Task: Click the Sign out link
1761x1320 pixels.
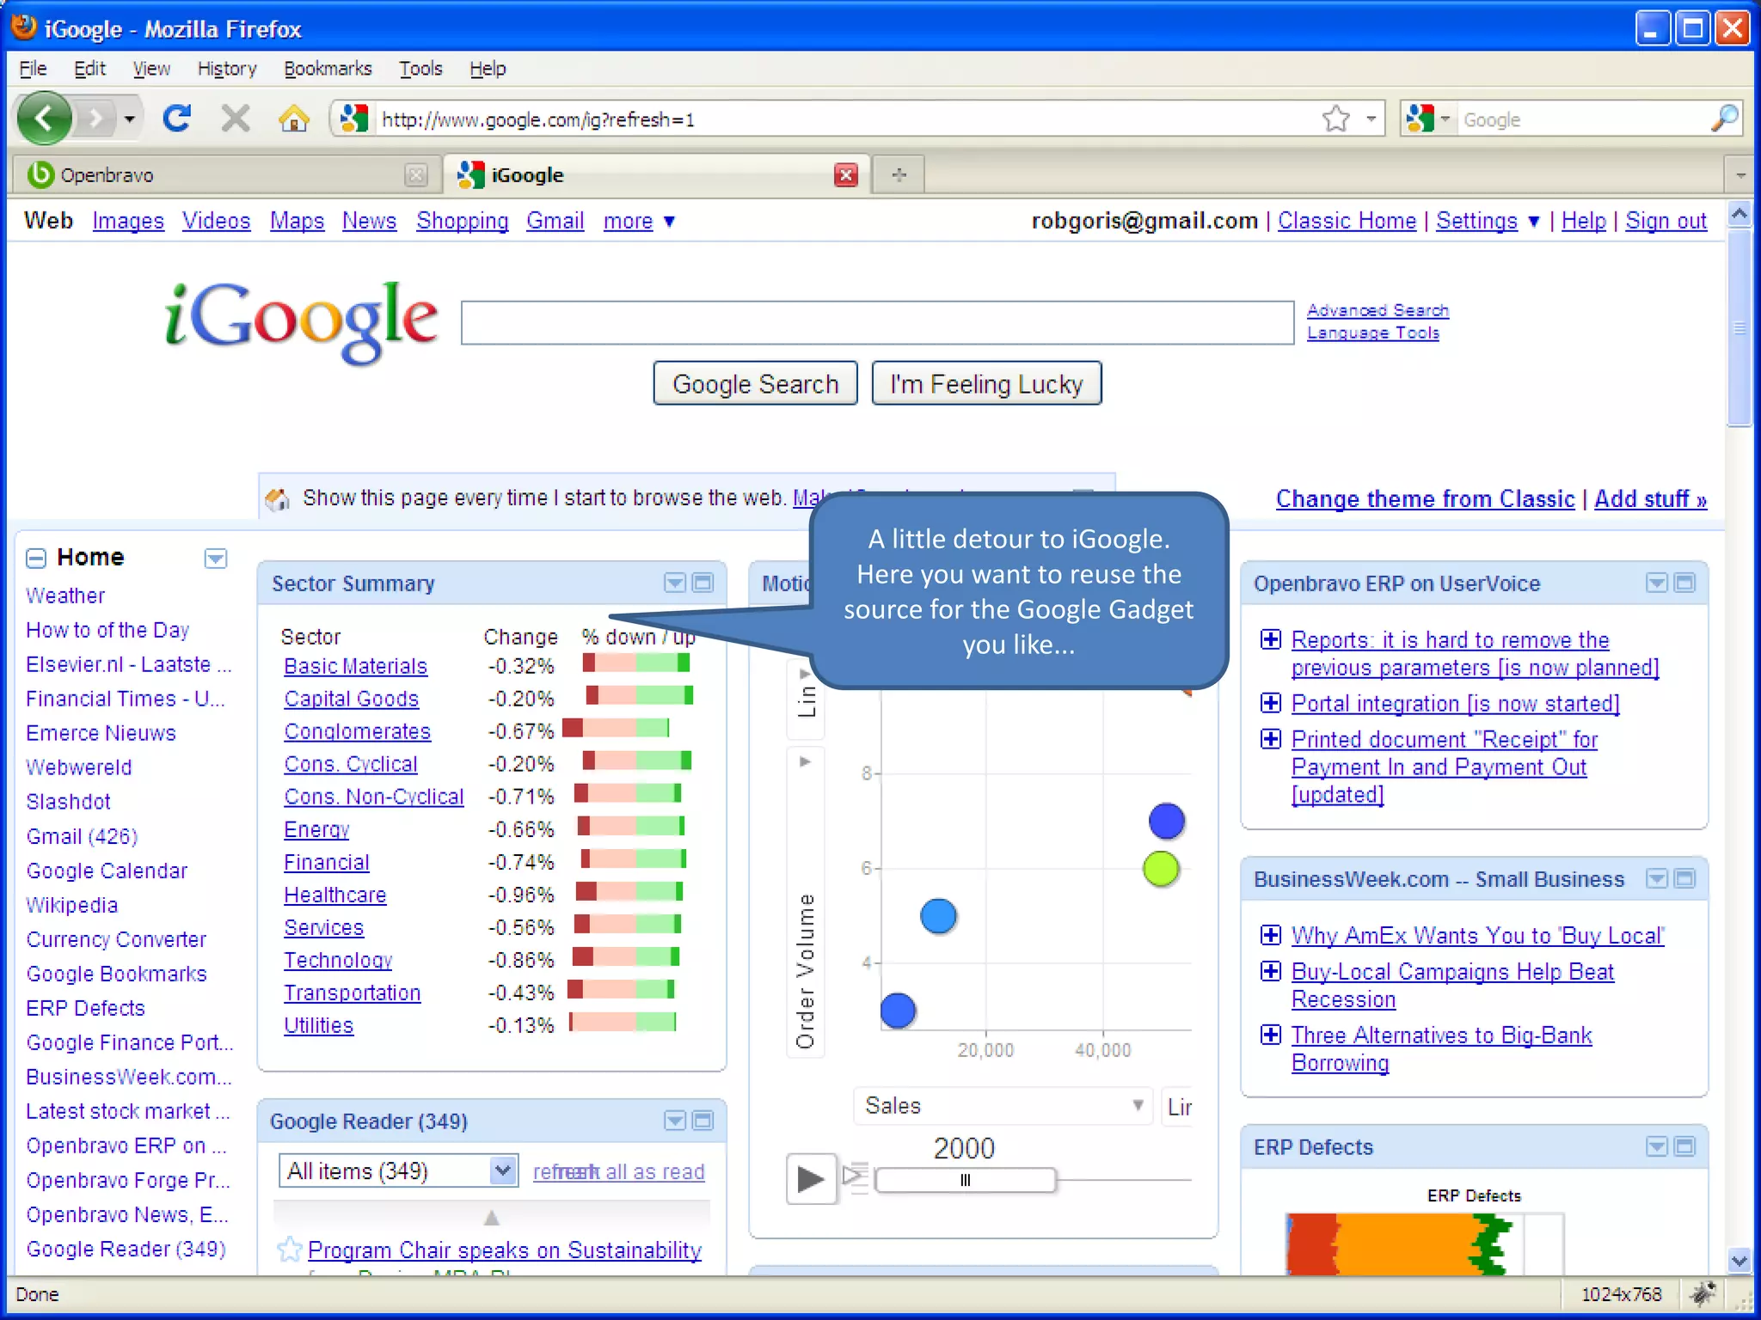Action: [x=1666, y=222]
